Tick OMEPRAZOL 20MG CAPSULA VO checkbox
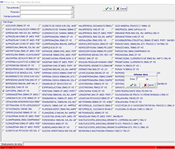This screenshot has width=175, height=149. pos(113,30)
